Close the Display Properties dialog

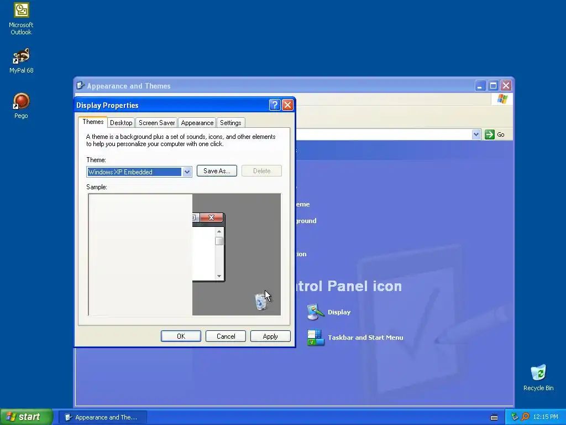coord(287,105)
